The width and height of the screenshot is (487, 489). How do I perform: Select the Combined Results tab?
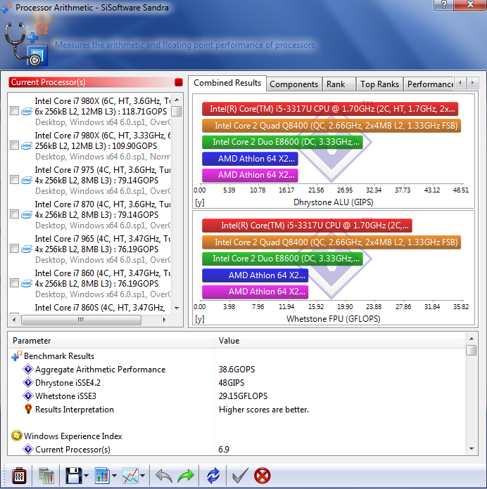227,83
